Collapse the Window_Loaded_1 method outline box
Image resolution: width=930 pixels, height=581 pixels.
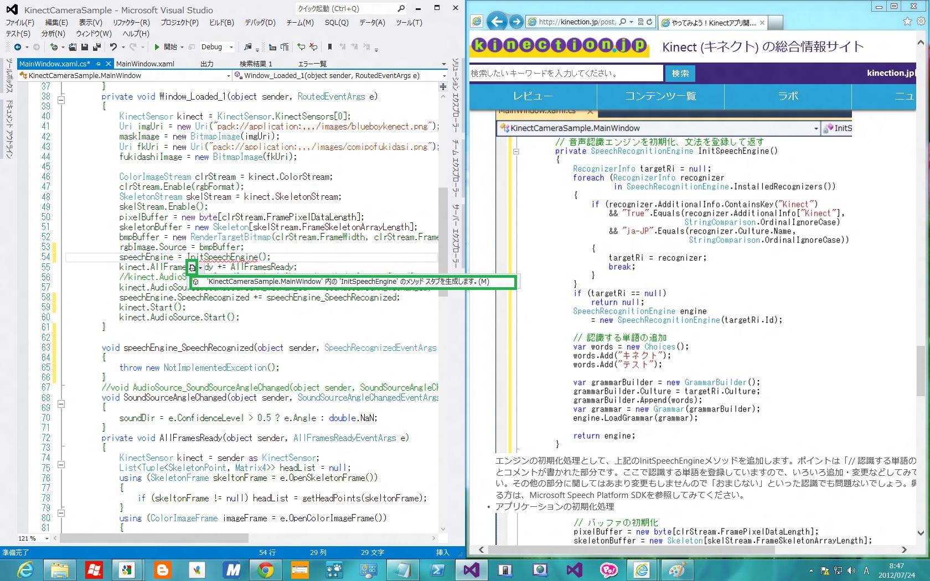coord(61,100)
